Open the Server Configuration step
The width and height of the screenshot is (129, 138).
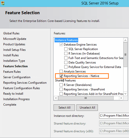[17, 77]
